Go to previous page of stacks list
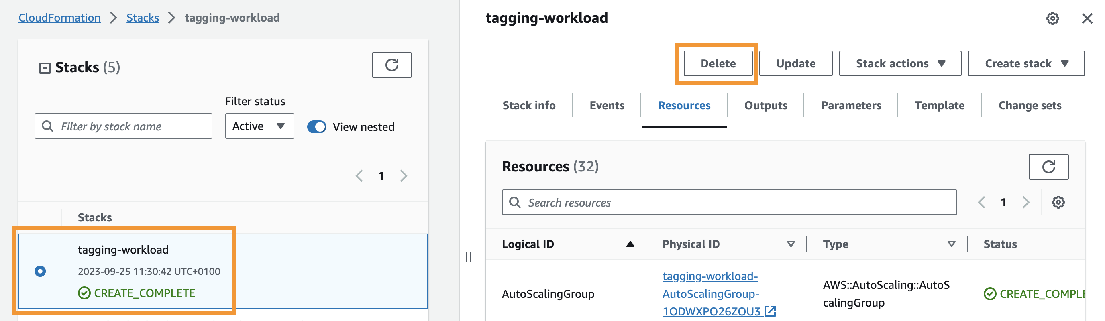The width and height of the screenshot is (1105, 321). [359, 176]
